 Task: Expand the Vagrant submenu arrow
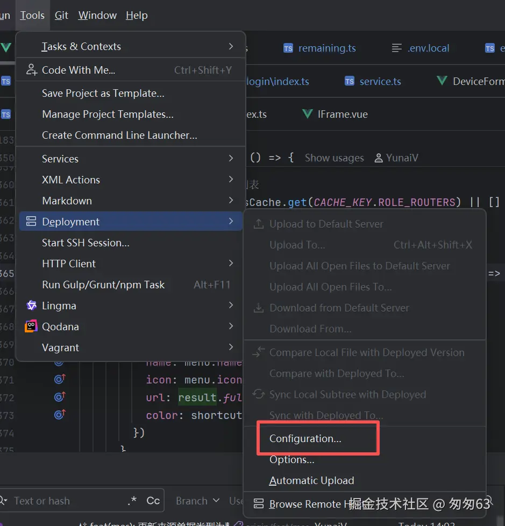pos(231,347)
